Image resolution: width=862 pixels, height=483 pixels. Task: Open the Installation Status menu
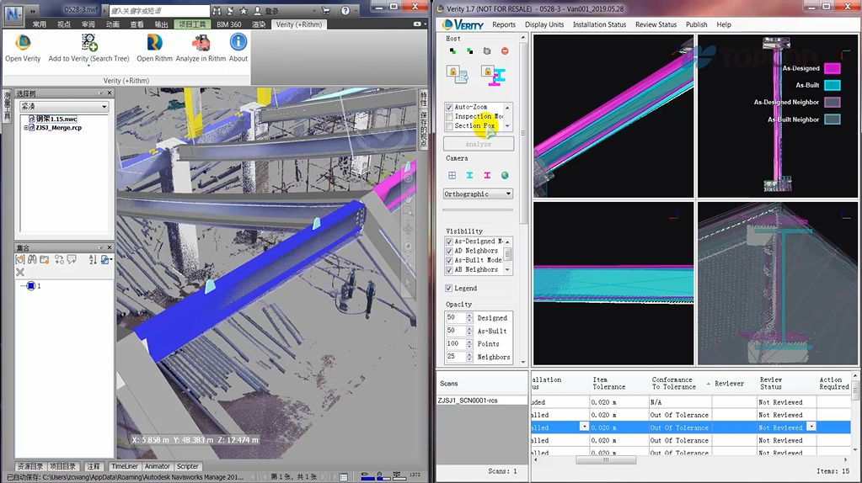pos(599,24)
